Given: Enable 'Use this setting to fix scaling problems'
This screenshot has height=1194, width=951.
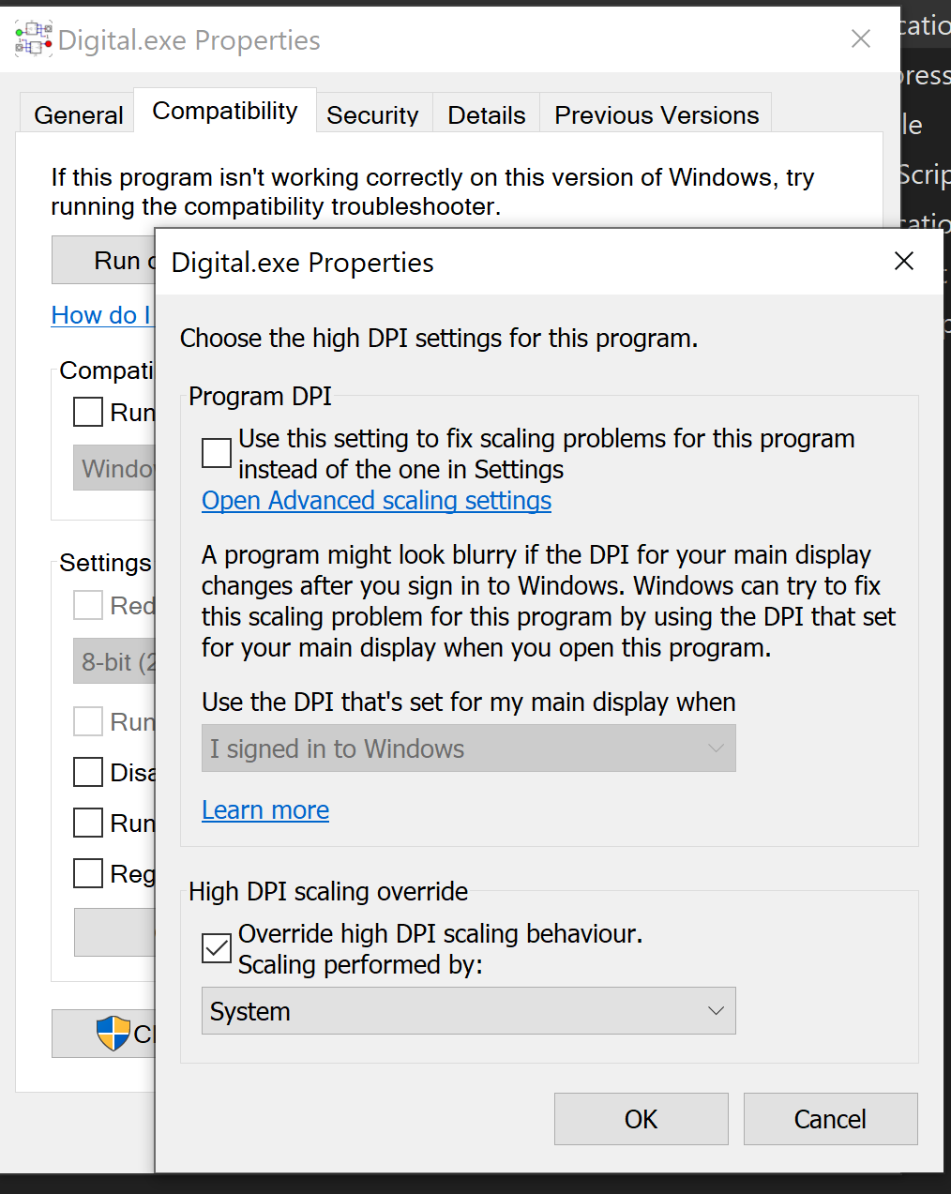Looking at the screenshot, I should pyautogui.click(x=216, y=453).
